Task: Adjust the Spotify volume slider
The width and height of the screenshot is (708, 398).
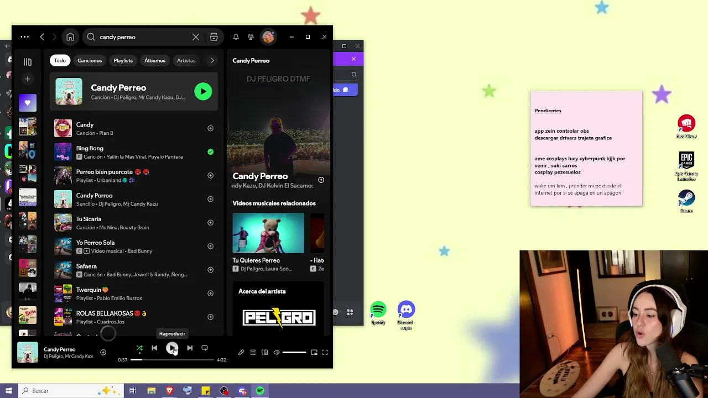Action: pyautogui.click(x=294, y=352)
